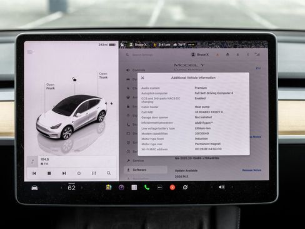Open the audio equalizer icon in media player
Image resolution: width=305 pixels, height=229 pixels.
[94, 173]
